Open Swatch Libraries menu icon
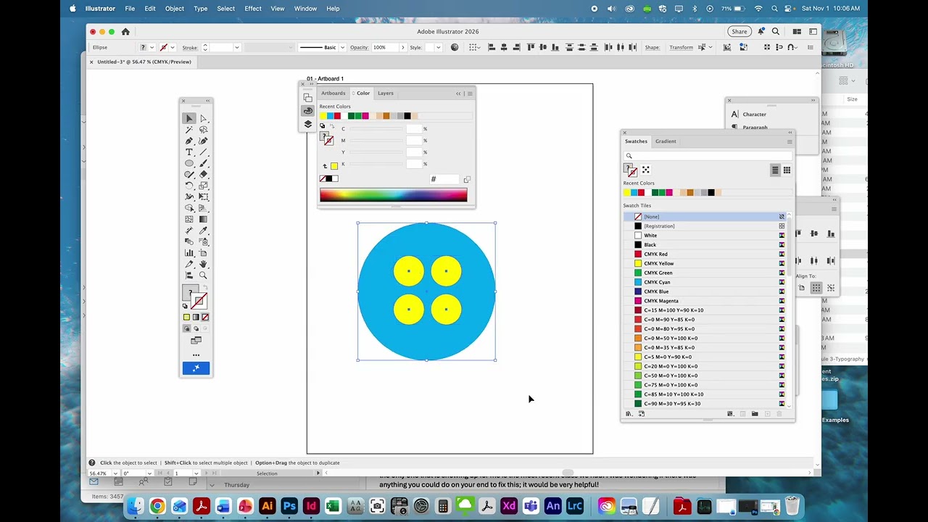This screenshot has height=522, width=928. 629,414
